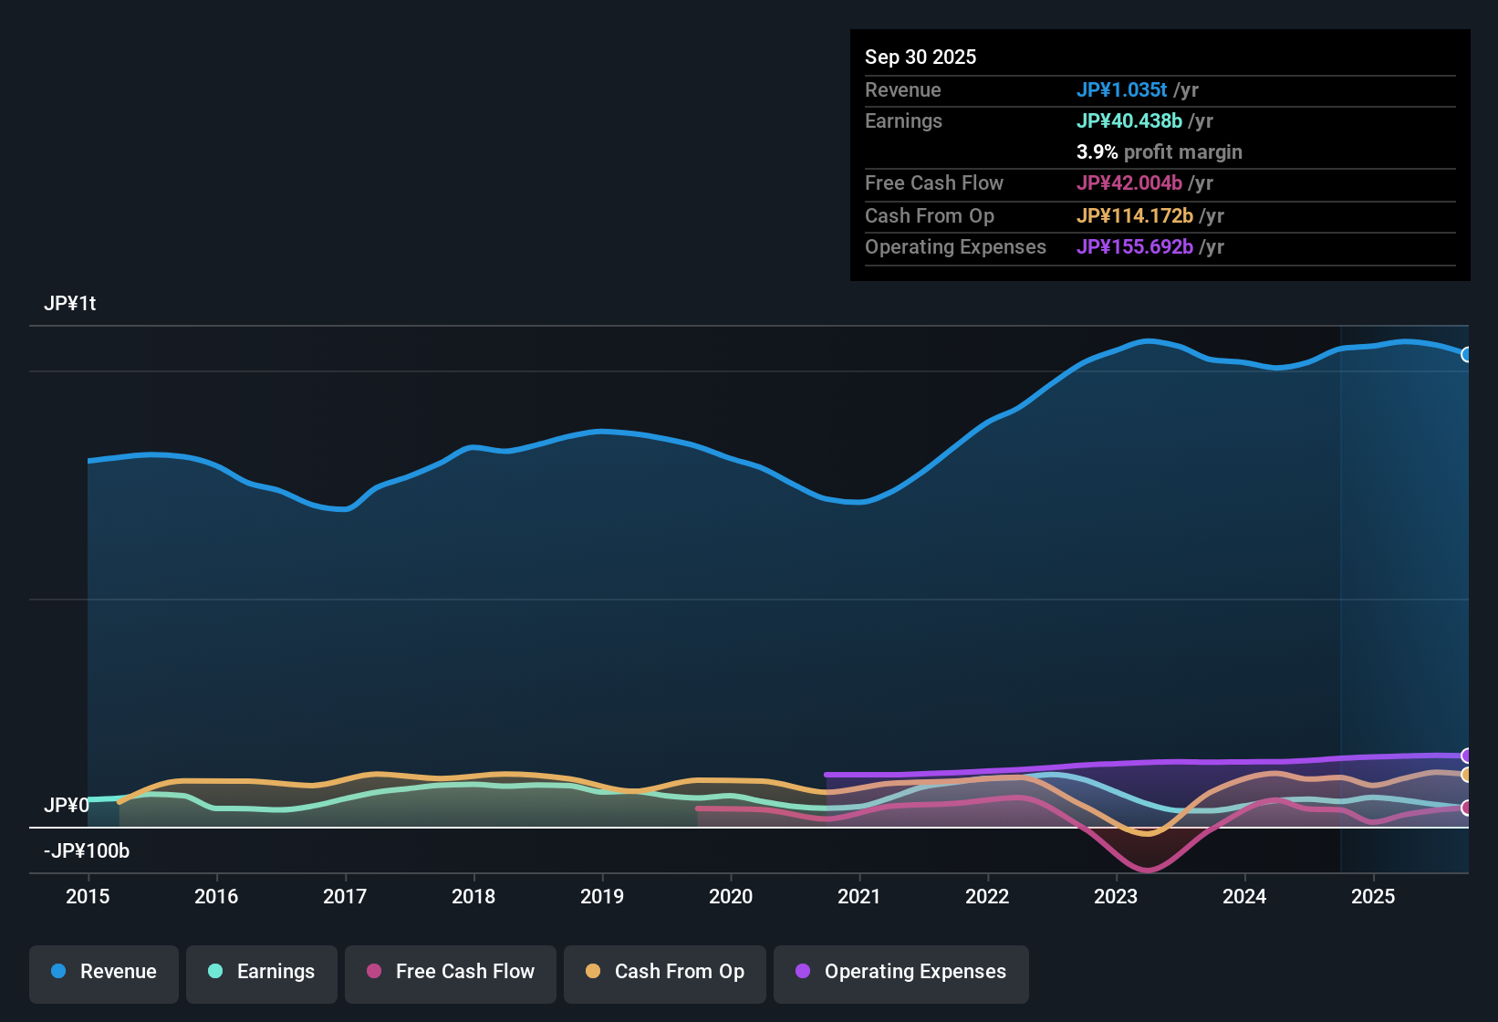Screen dimensions: 1498x1022
Task: Toggle the Revenue series visibility
Action: [103, 972]
